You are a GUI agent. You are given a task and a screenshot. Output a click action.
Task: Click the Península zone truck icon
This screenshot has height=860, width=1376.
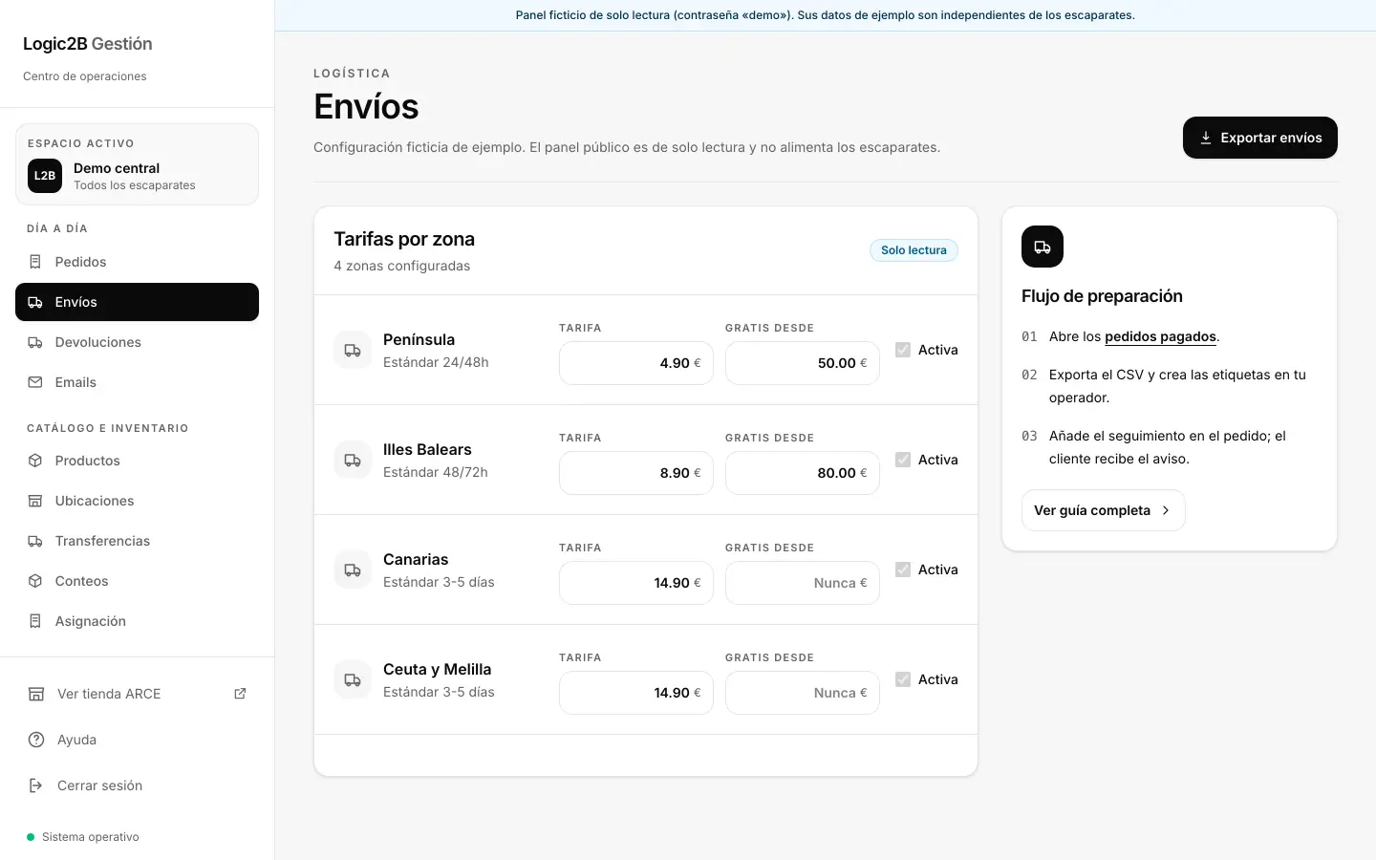[353, 350]
